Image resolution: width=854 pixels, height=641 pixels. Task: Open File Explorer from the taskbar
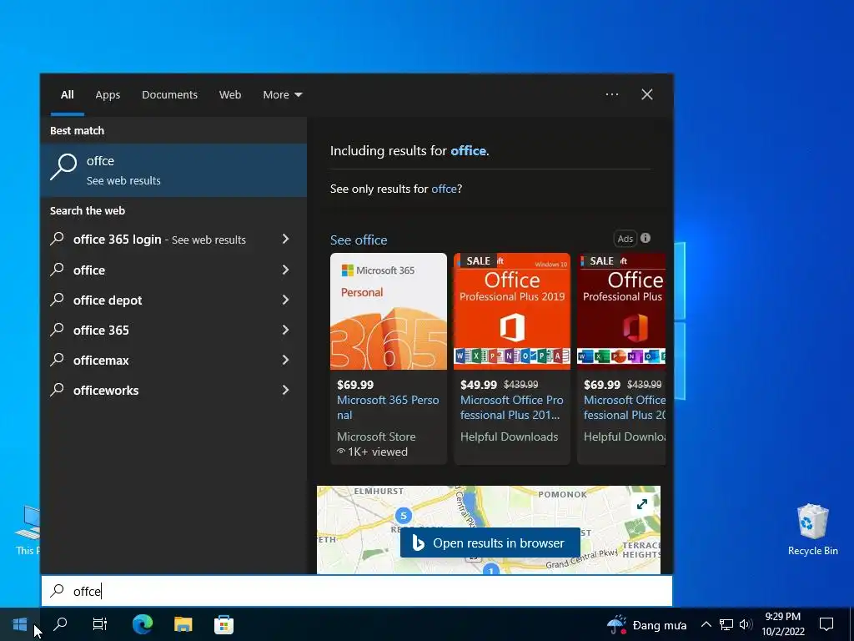point(183,624)
